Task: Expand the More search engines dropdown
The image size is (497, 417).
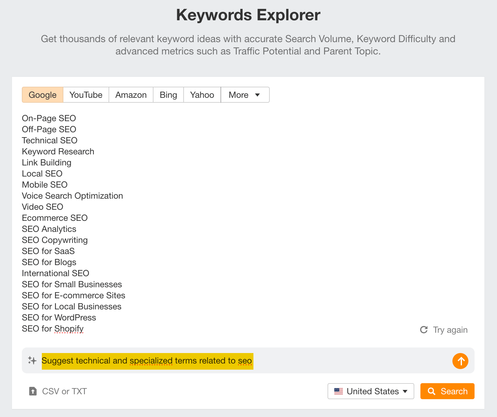Action: (x=245, y=95)
